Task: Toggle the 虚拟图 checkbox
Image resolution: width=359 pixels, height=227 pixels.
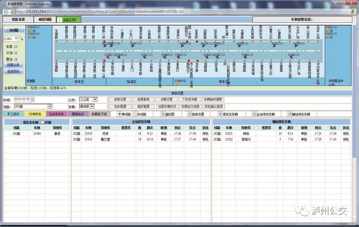Action: pos(163,113)
